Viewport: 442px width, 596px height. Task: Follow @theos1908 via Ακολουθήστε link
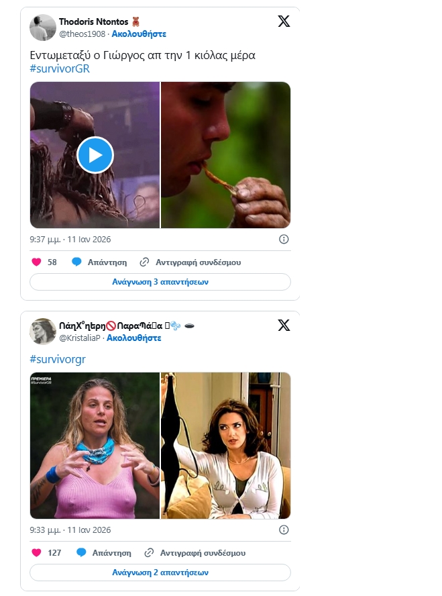pyautogui.click(x=139, y=34)
